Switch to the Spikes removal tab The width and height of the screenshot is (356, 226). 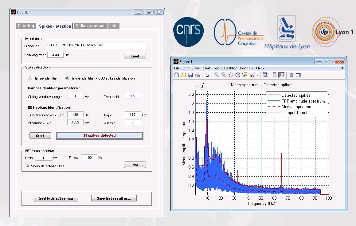pyautogui.click(x=91, y=26)
